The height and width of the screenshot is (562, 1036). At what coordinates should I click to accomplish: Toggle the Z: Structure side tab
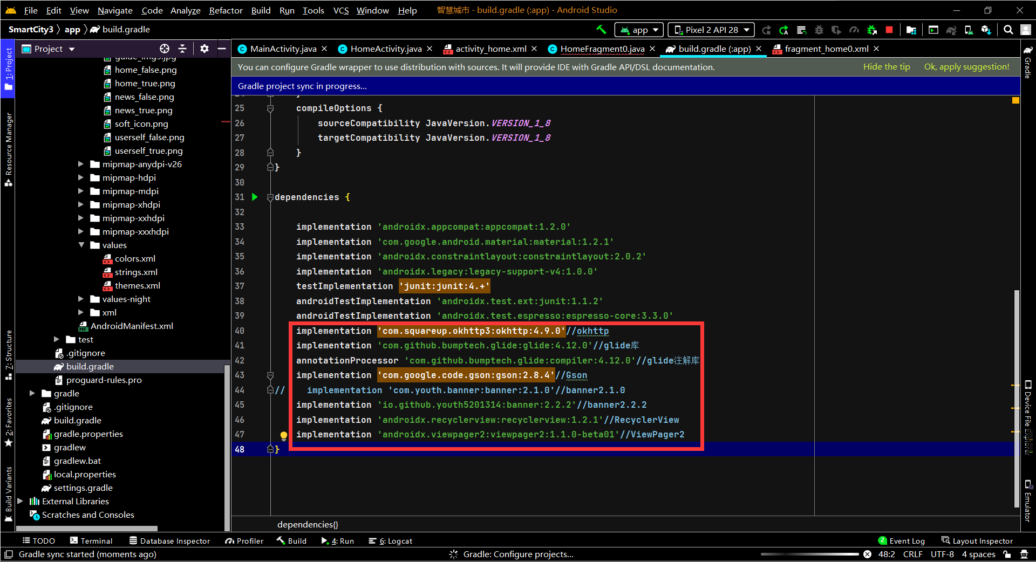8,355
